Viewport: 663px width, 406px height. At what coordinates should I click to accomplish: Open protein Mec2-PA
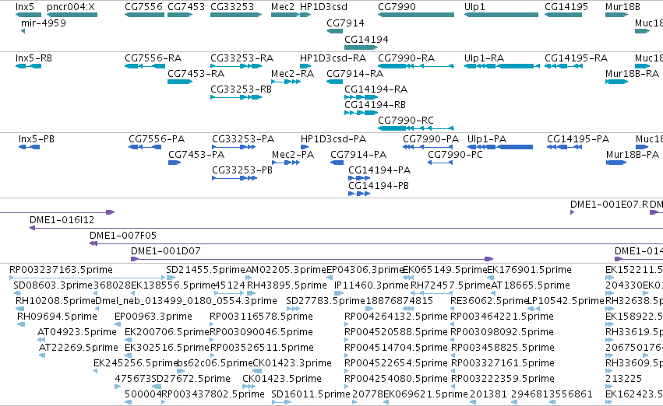[293, 155]
